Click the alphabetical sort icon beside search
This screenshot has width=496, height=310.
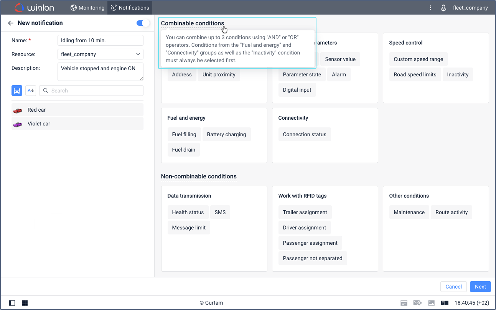pyautogui.click(x=31, y=91)
